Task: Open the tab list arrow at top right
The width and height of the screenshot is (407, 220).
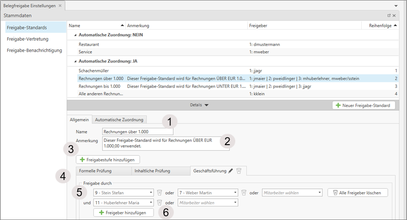Action: (x=396, y=6)
